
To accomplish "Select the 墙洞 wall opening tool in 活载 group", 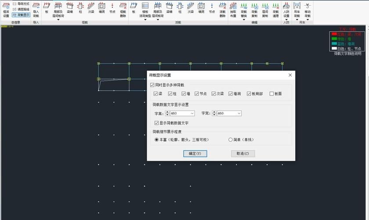I will coord(201,8).
